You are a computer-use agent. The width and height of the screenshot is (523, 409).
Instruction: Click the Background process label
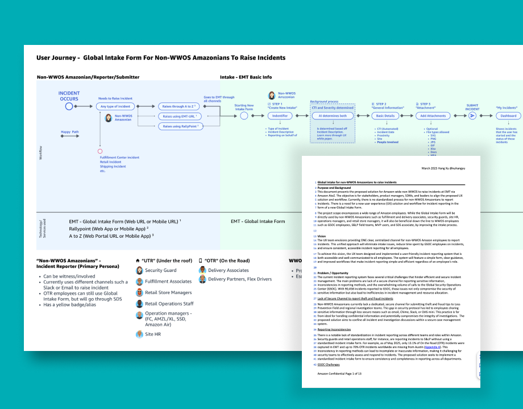coord(324,101)
